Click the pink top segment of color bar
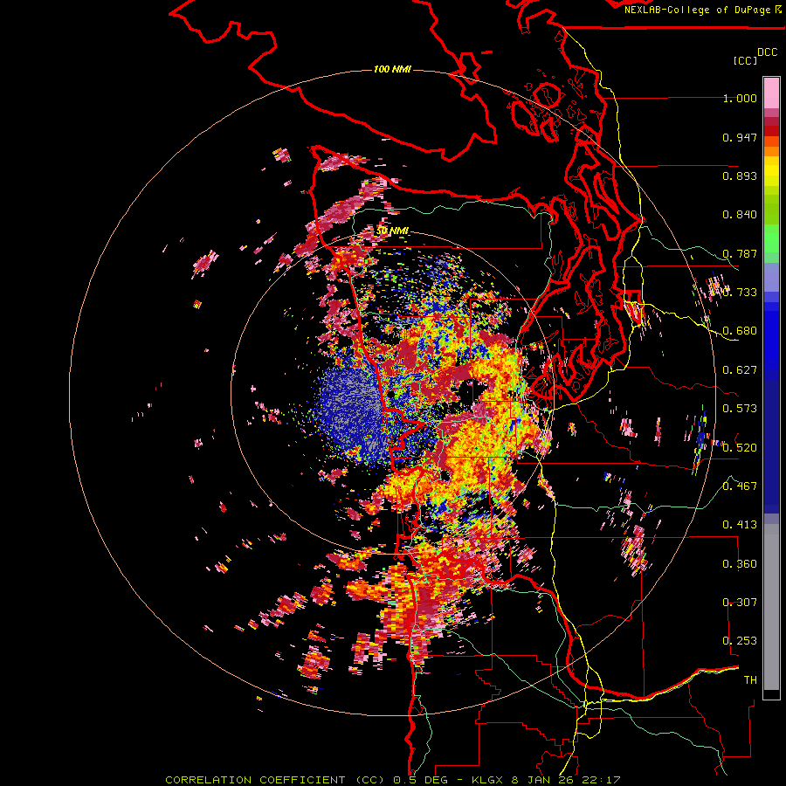 (771, 93)
